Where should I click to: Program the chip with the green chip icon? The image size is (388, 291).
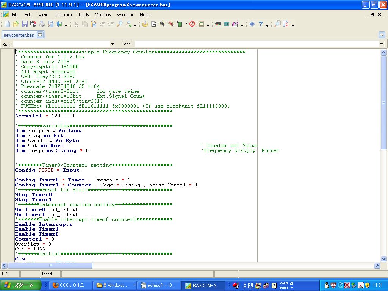coord(180,24)
